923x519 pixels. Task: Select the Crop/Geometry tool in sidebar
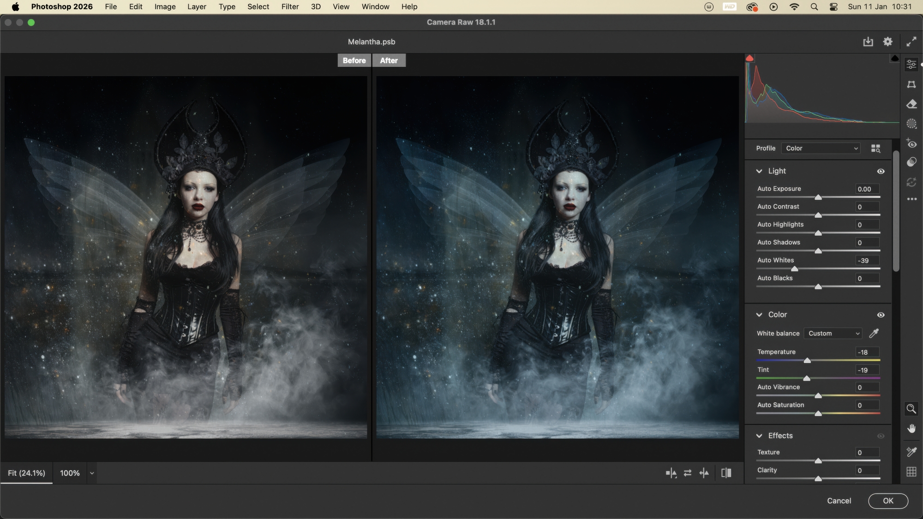pyautogui.click(x=911, y=84)
